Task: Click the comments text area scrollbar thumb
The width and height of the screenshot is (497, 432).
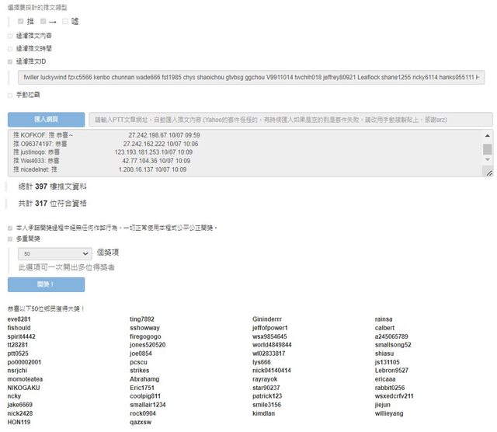Action: [488, 148]
